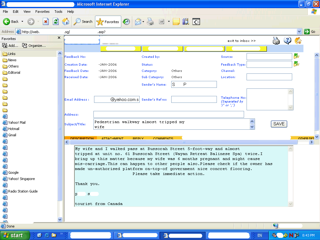Viewport: 320px width, 240px height.
Task: Launch Internet Explorer from the quick launch bar
Action: pyautogui.click(x=47, y=235)
